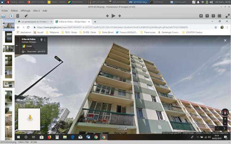Screen dimensions: 231x144
Task: Click the pictured bookmark Presse Locale
Action: [148, 32]
